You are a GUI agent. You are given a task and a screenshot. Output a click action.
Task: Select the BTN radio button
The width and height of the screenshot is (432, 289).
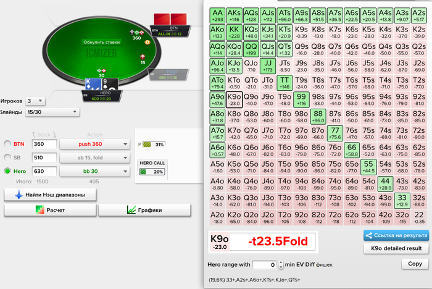click(7, 144)
